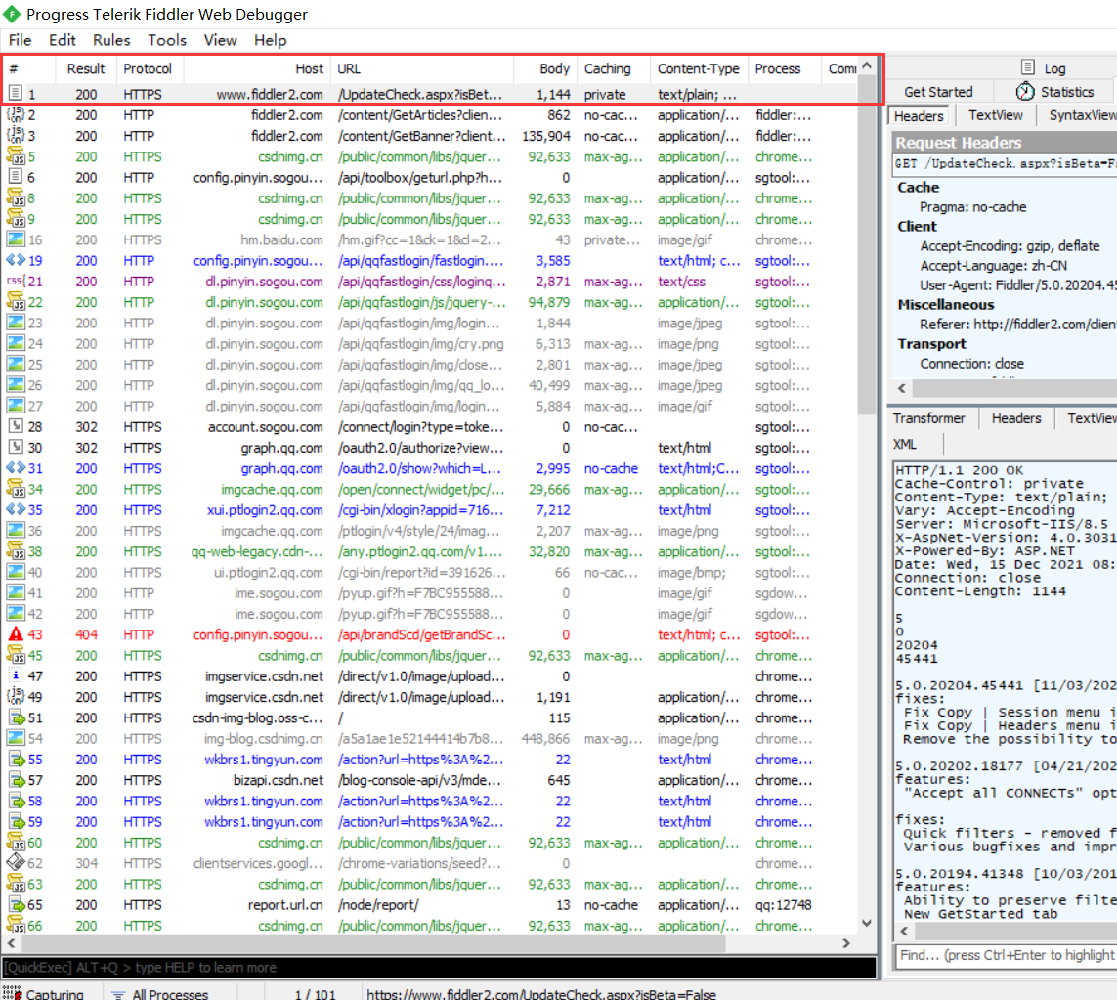Screen dimensions: 1117x1000
Task: Click the All Processes status filter
Action: coord(170,993)
